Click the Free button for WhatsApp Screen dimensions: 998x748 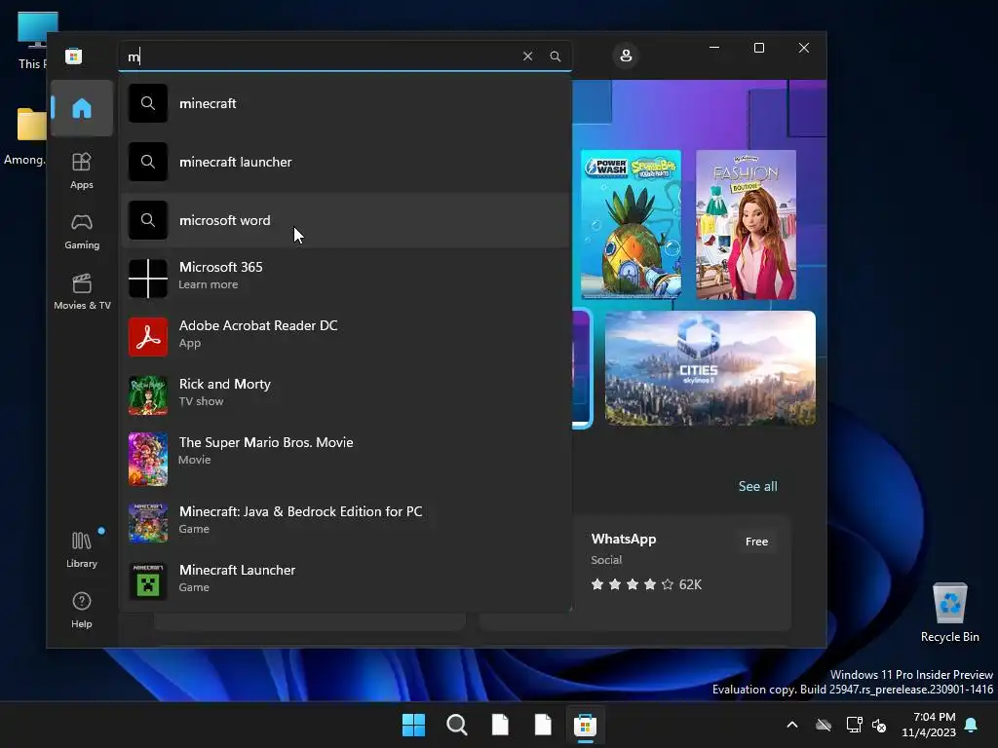click(x=756, y=542)
